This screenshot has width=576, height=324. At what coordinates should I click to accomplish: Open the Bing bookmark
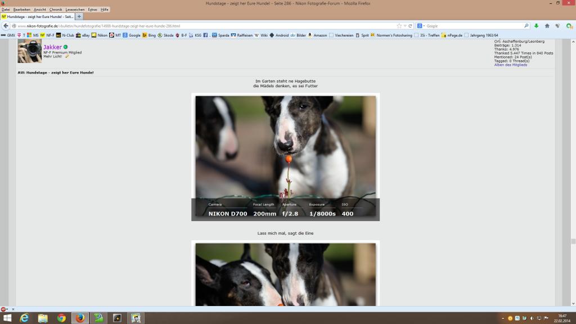pos(149,35)
